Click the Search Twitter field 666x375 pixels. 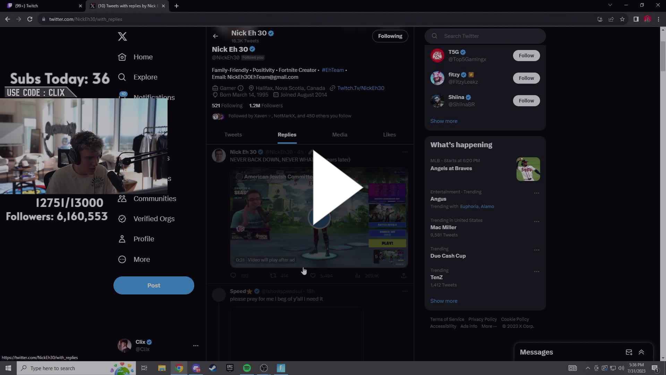pyautogui.click(x=485, y=36)
